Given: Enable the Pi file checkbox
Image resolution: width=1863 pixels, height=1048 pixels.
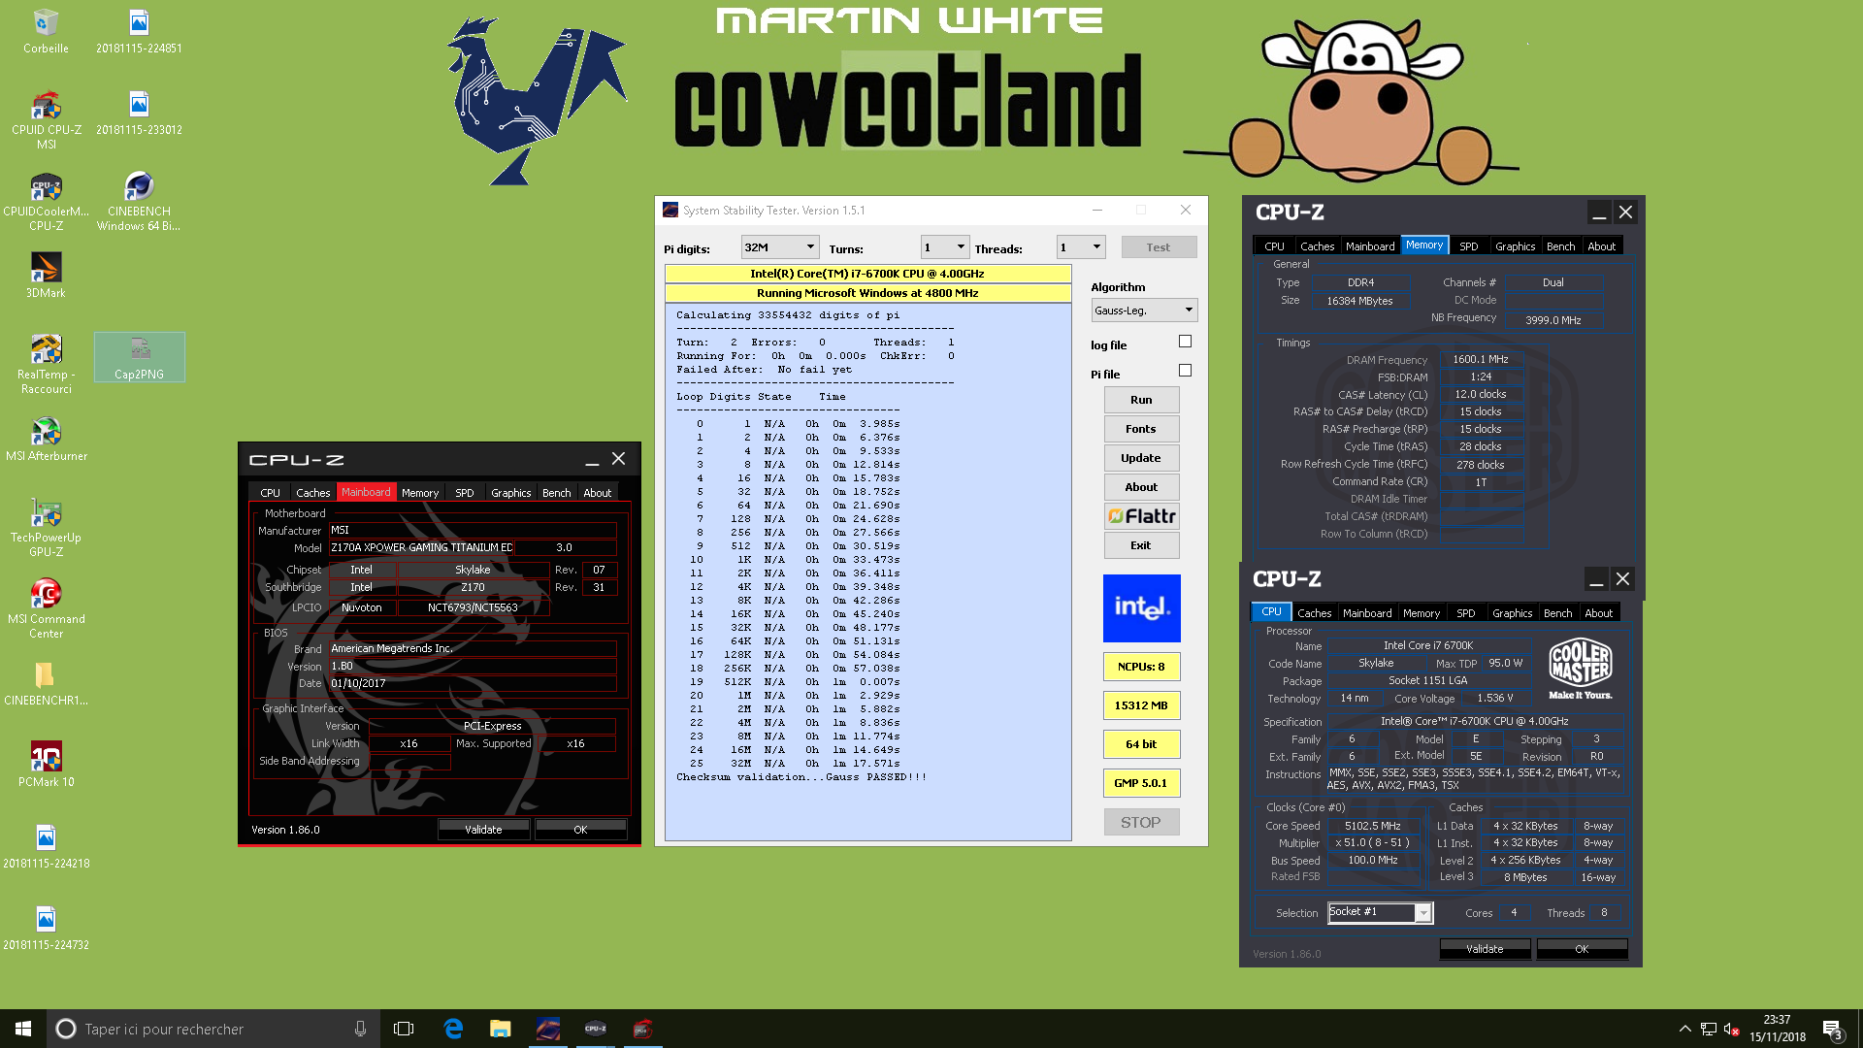Looking at the screenshot, I should (1185, 371).
